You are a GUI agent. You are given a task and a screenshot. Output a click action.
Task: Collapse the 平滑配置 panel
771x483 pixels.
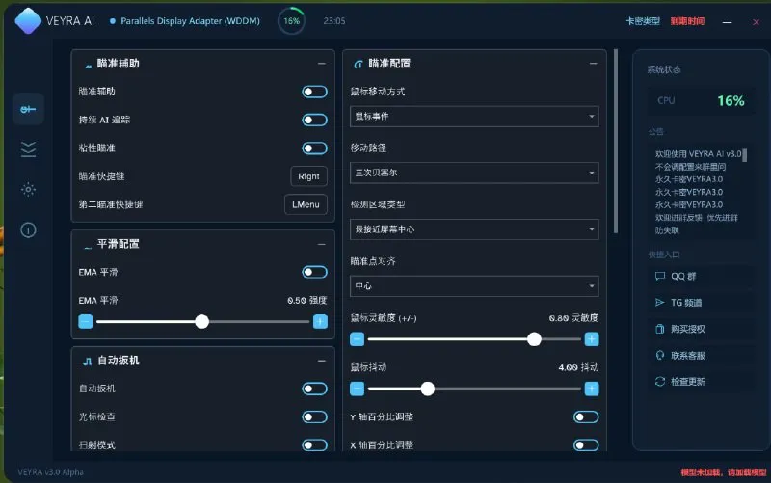[x=322, y=244]
